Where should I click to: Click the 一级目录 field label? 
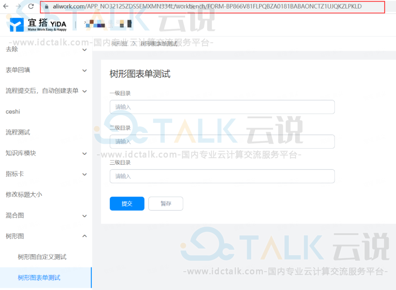120,93
